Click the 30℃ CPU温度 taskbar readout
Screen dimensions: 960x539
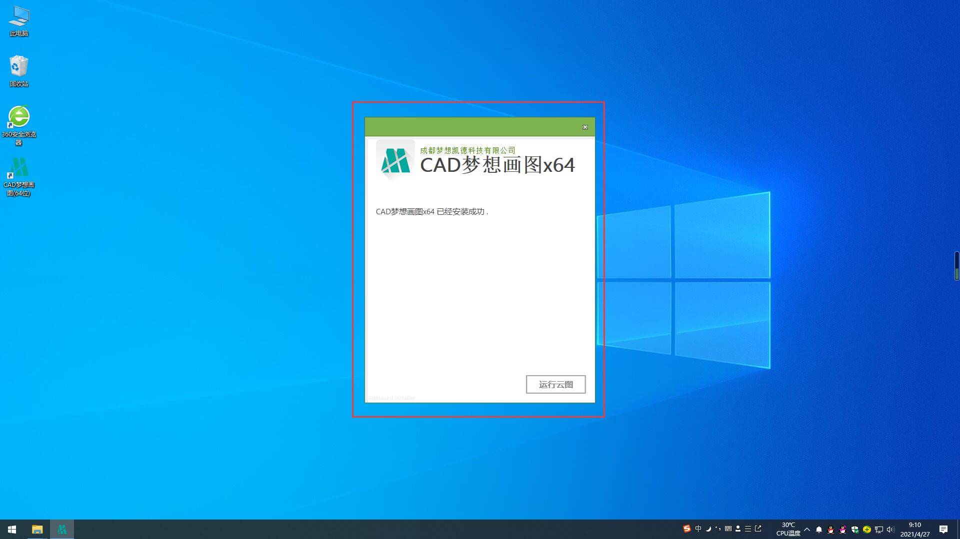(x=788, y=529)
